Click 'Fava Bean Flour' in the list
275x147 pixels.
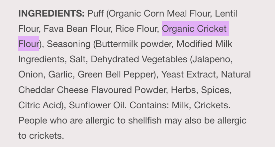coord(77,29)
